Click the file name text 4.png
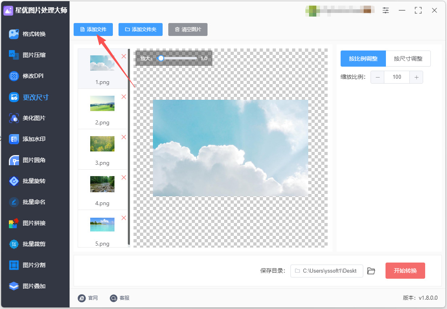Image resolution: width=447 pixels, height=309 pixels. tap(102, 204)
